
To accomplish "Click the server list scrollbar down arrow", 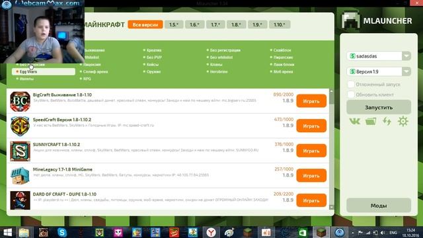I will [332, 207].
